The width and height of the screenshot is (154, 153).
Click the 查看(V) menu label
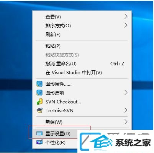pyautogui.click(x=53, y=17)
